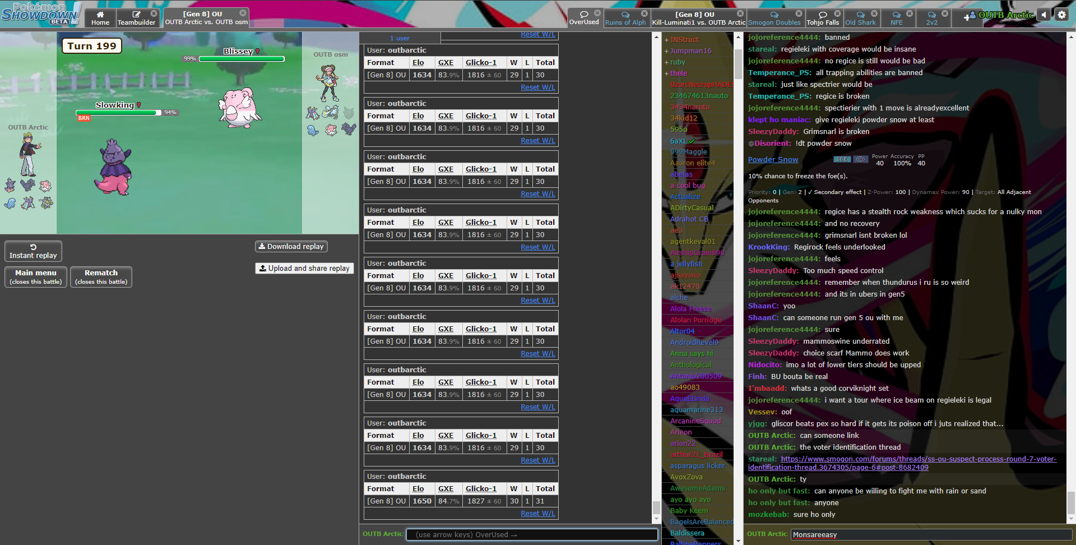The height and width of the screenshot is (545, 1076).
Task: Click opponent's Blissey team icon
Action: [331, 130]
